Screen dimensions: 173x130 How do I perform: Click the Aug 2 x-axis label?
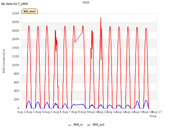tap(21, 112)
